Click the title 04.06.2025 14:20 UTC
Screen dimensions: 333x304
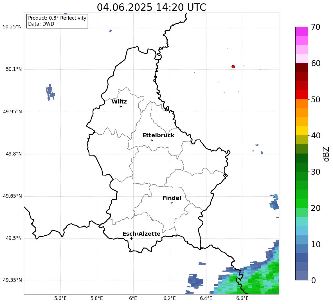click(151, 7)
